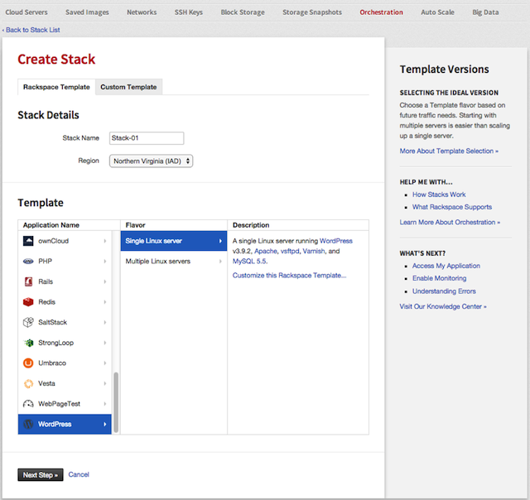Screen dimensions: 530x500
Task: Open the How Stacks Work link
Action: point(439,195)
